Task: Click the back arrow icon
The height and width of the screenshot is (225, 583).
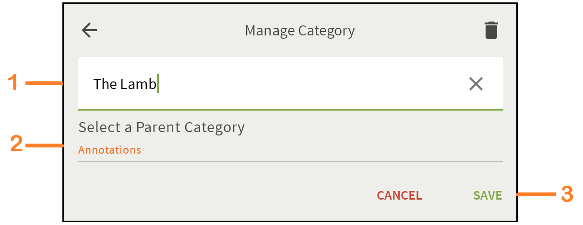Action: tap(89, 31)
